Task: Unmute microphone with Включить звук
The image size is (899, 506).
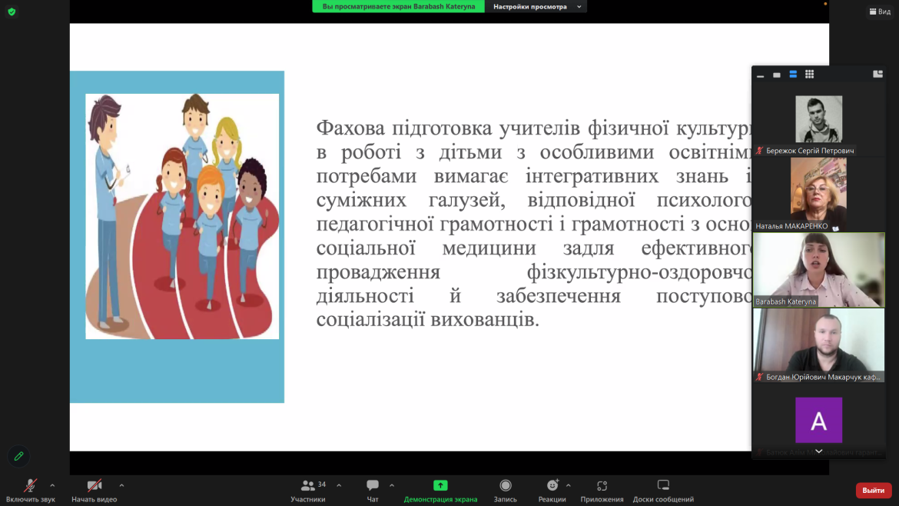Action: tap(30, 489)
